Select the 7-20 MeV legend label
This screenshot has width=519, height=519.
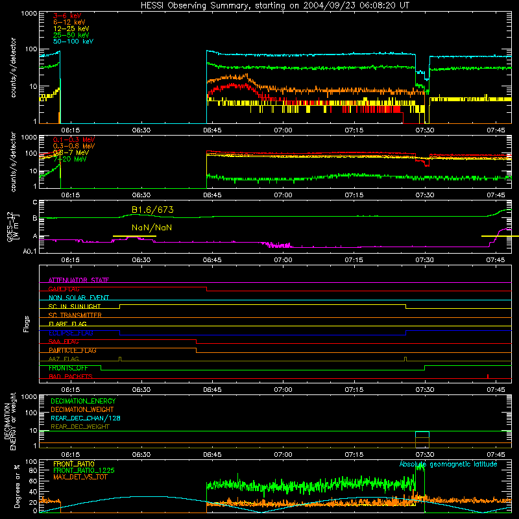70,159
